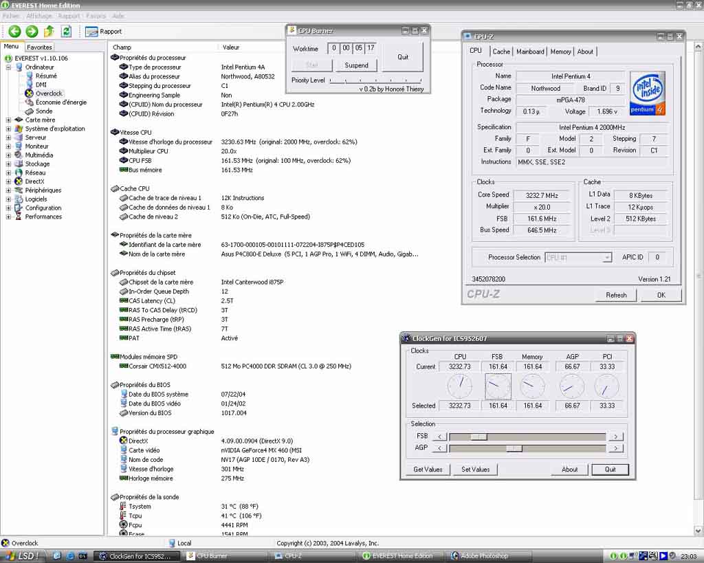Click the Overclock icon under Ordinateur
This screenshot has height=563, width=704.
(29, 93)
